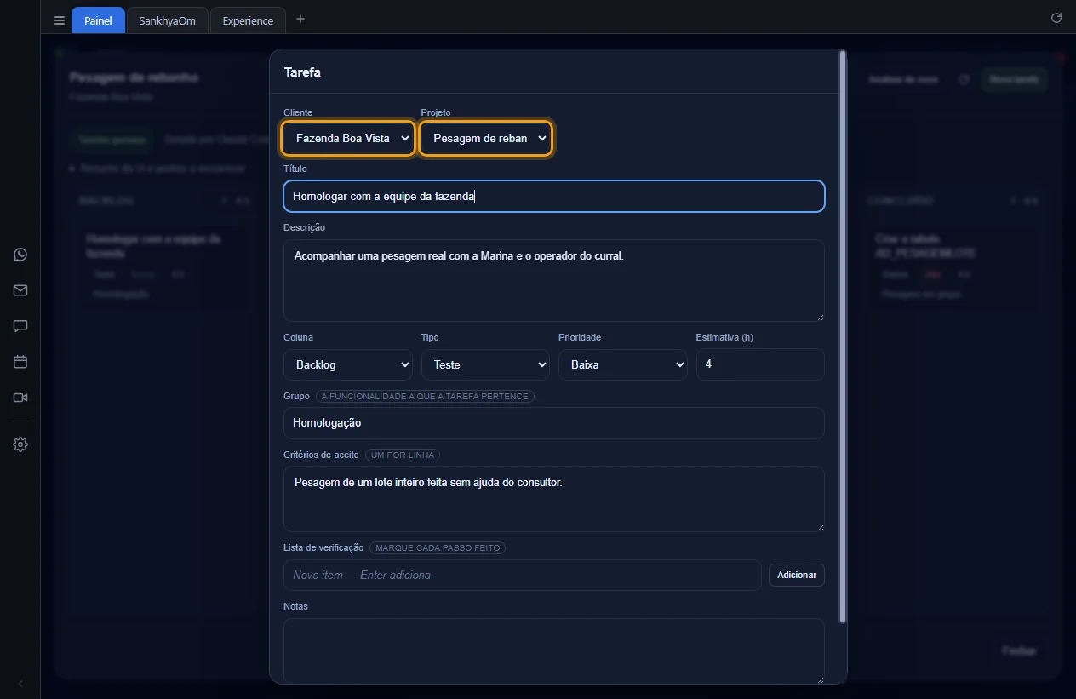Click the Adicionar button

pyautogui.click(x=797, y=575)
